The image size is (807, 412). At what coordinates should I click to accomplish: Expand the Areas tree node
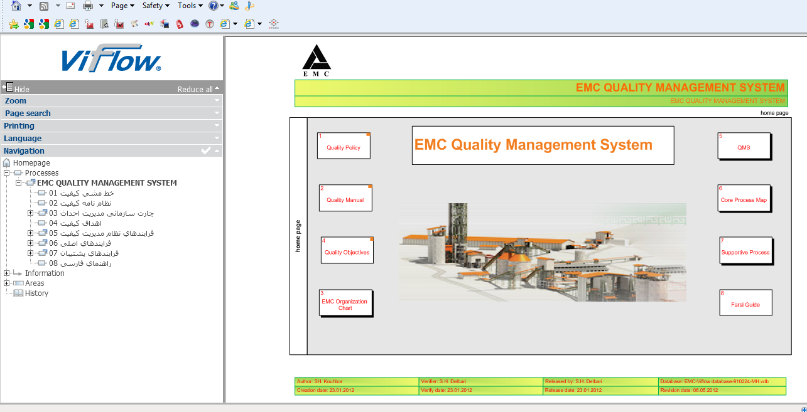coord(7,283)
